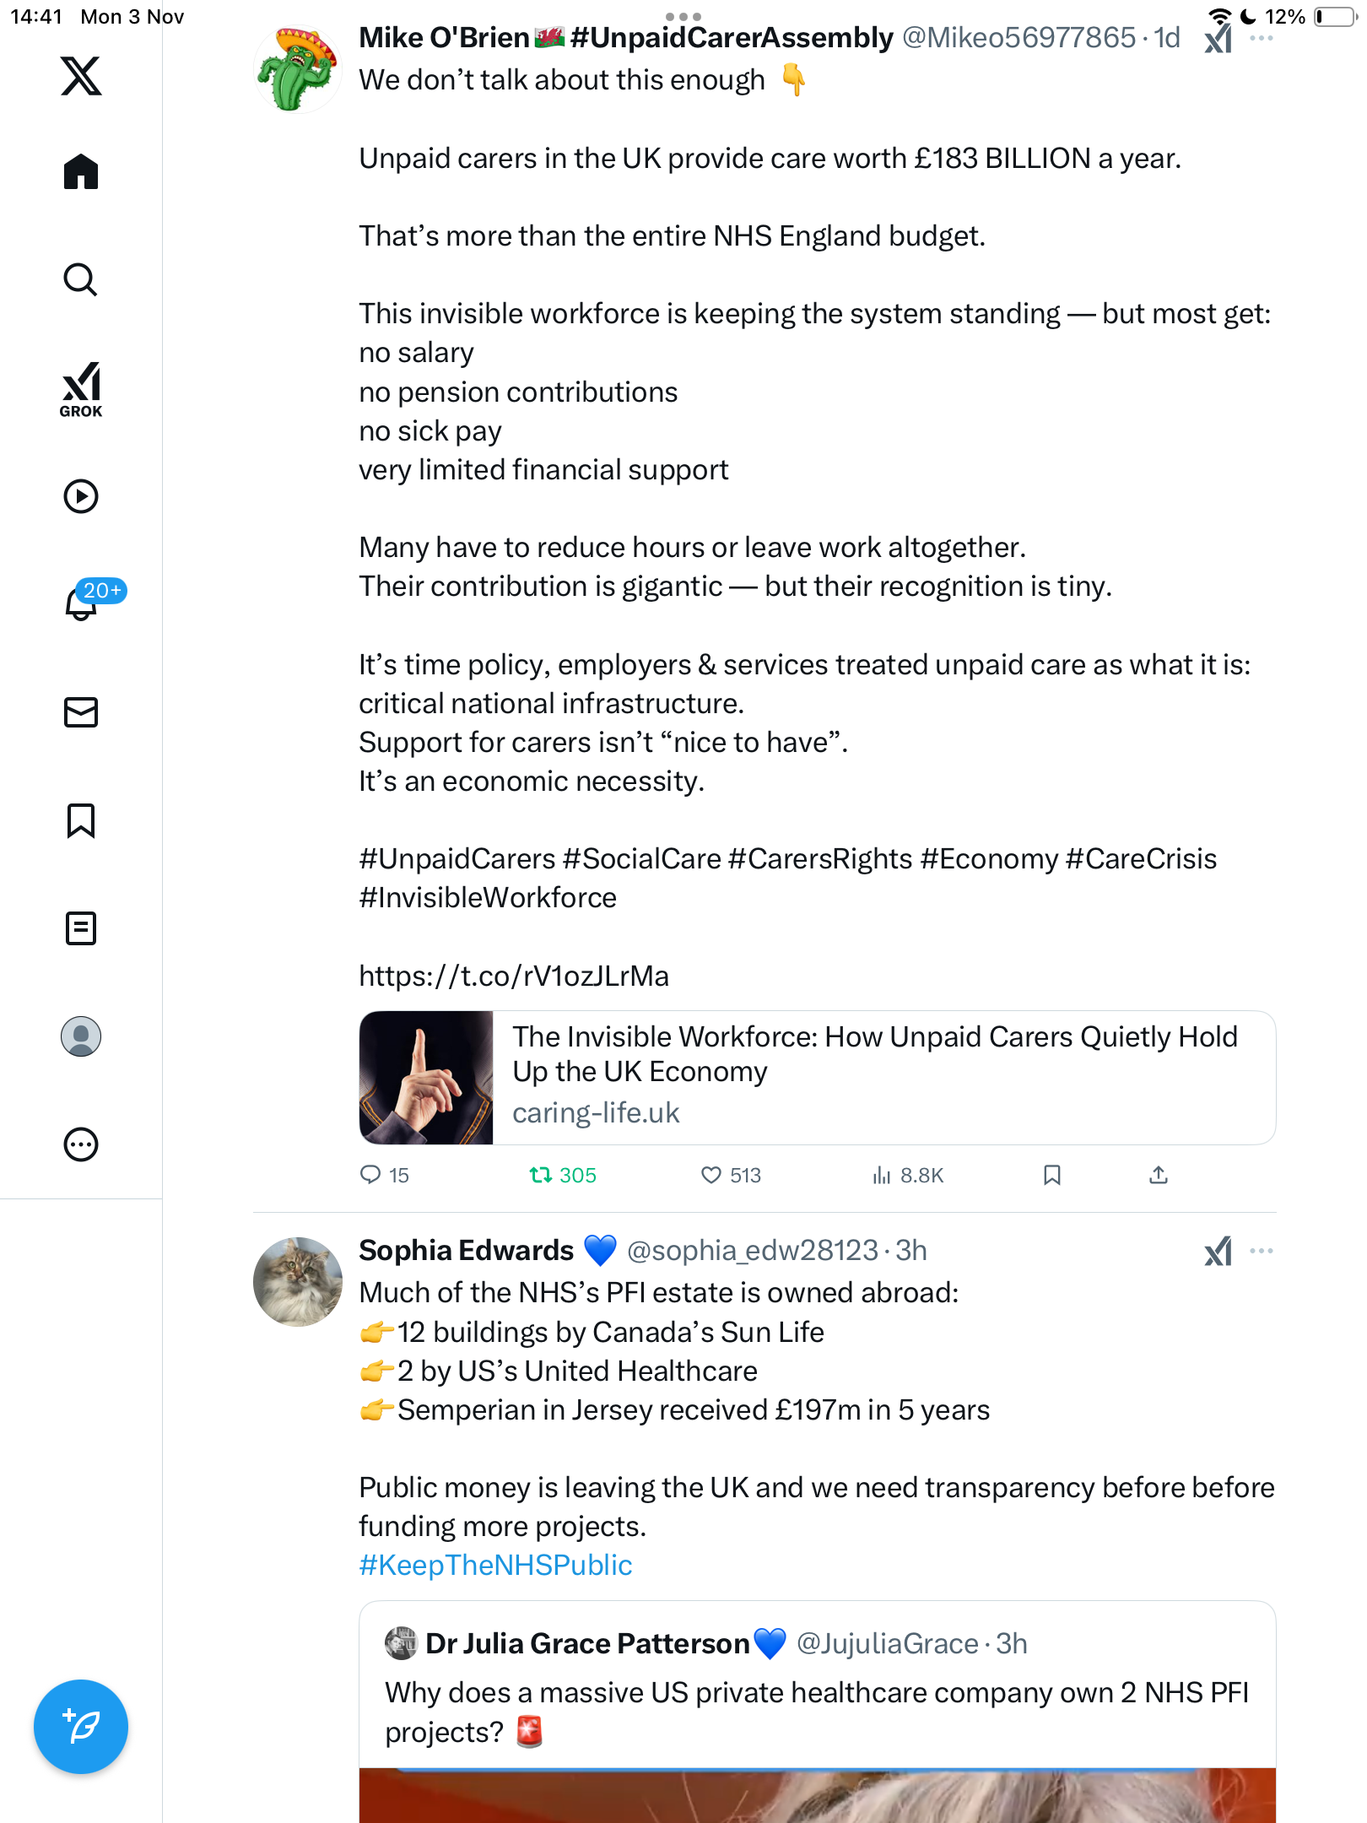
Task: Open more options on Mike O'Brien's post
Action: click(x=1262, y=39)
